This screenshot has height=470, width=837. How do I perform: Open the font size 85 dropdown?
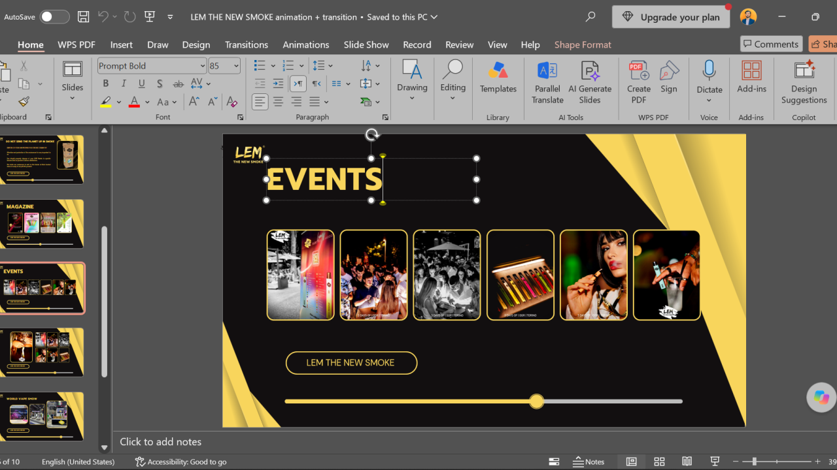click(x=236, y=66)
